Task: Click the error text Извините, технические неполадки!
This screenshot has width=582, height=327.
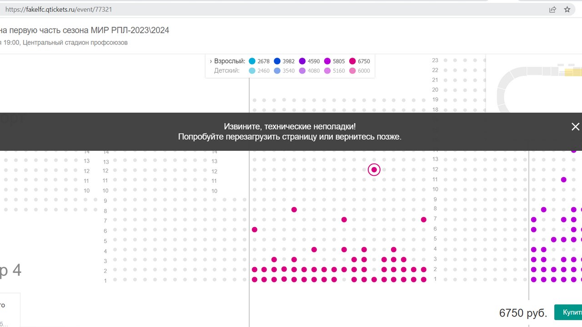Action: 290,127
